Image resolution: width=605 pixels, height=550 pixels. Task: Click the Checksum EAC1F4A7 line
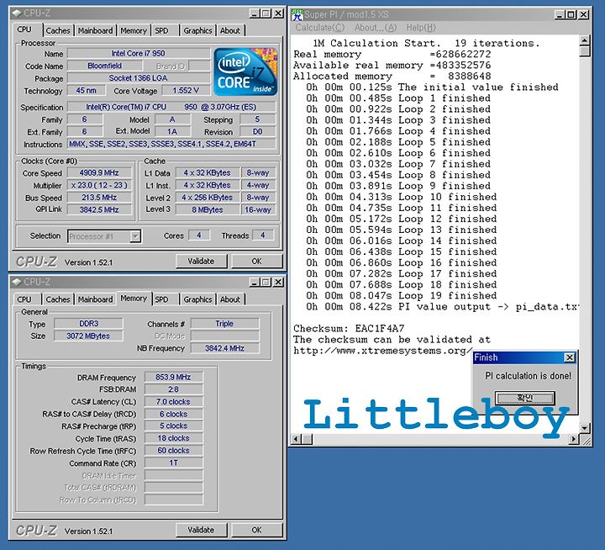coord(349,329)
